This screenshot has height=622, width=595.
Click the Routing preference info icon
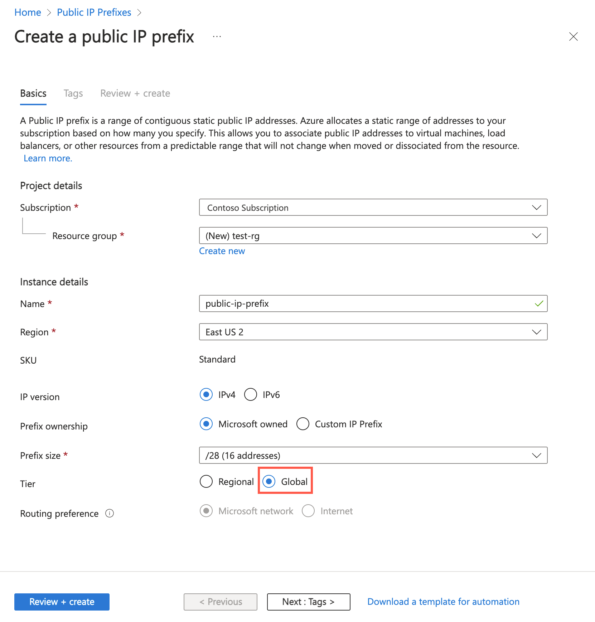coord(110,513)
